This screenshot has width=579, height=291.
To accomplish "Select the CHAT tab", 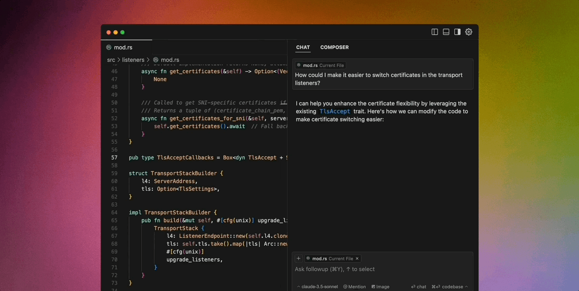I will (x=303, y=47).
